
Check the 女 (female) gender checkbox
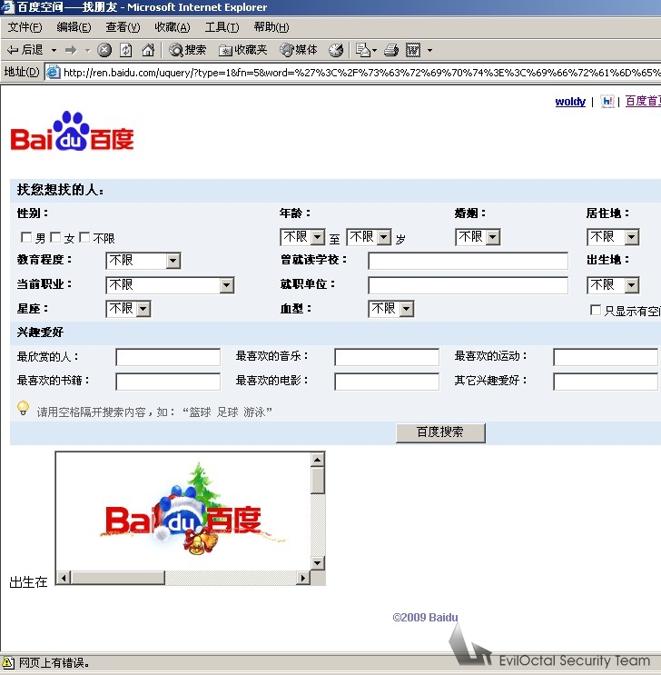point(55,237)
